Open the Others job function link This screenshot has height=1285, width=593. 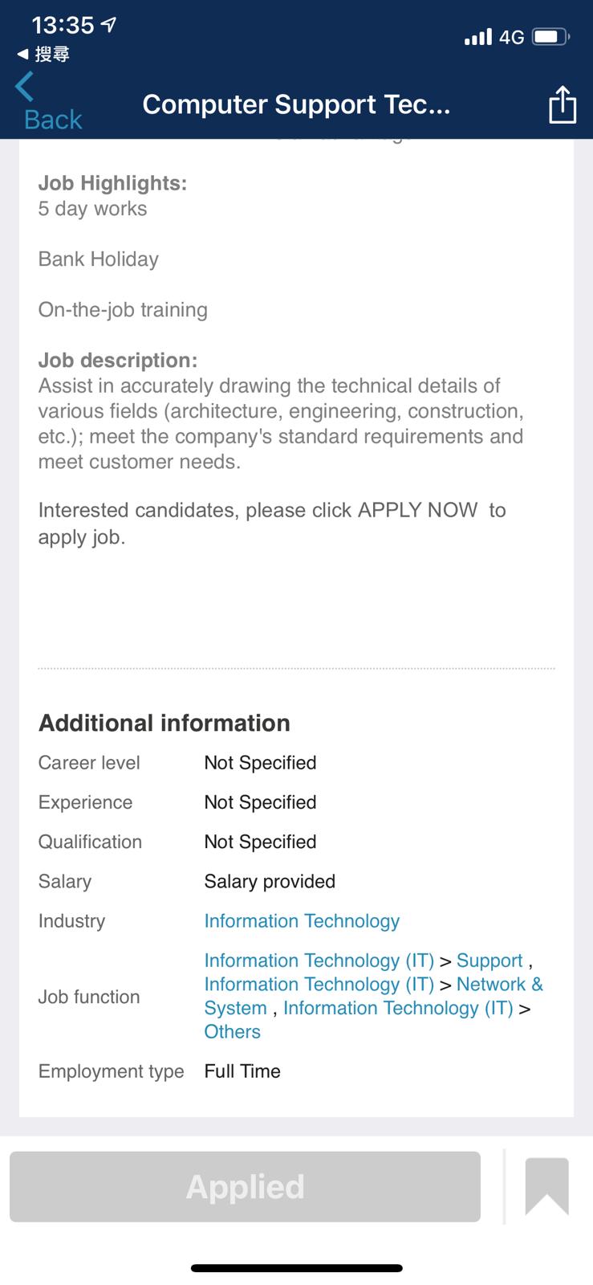pyautogui.click(x=232, y=1032)
